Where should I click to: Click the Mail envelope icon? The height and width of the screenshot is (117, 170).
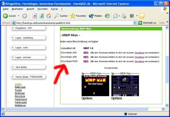pyautogui.click(x=116, y=16)
